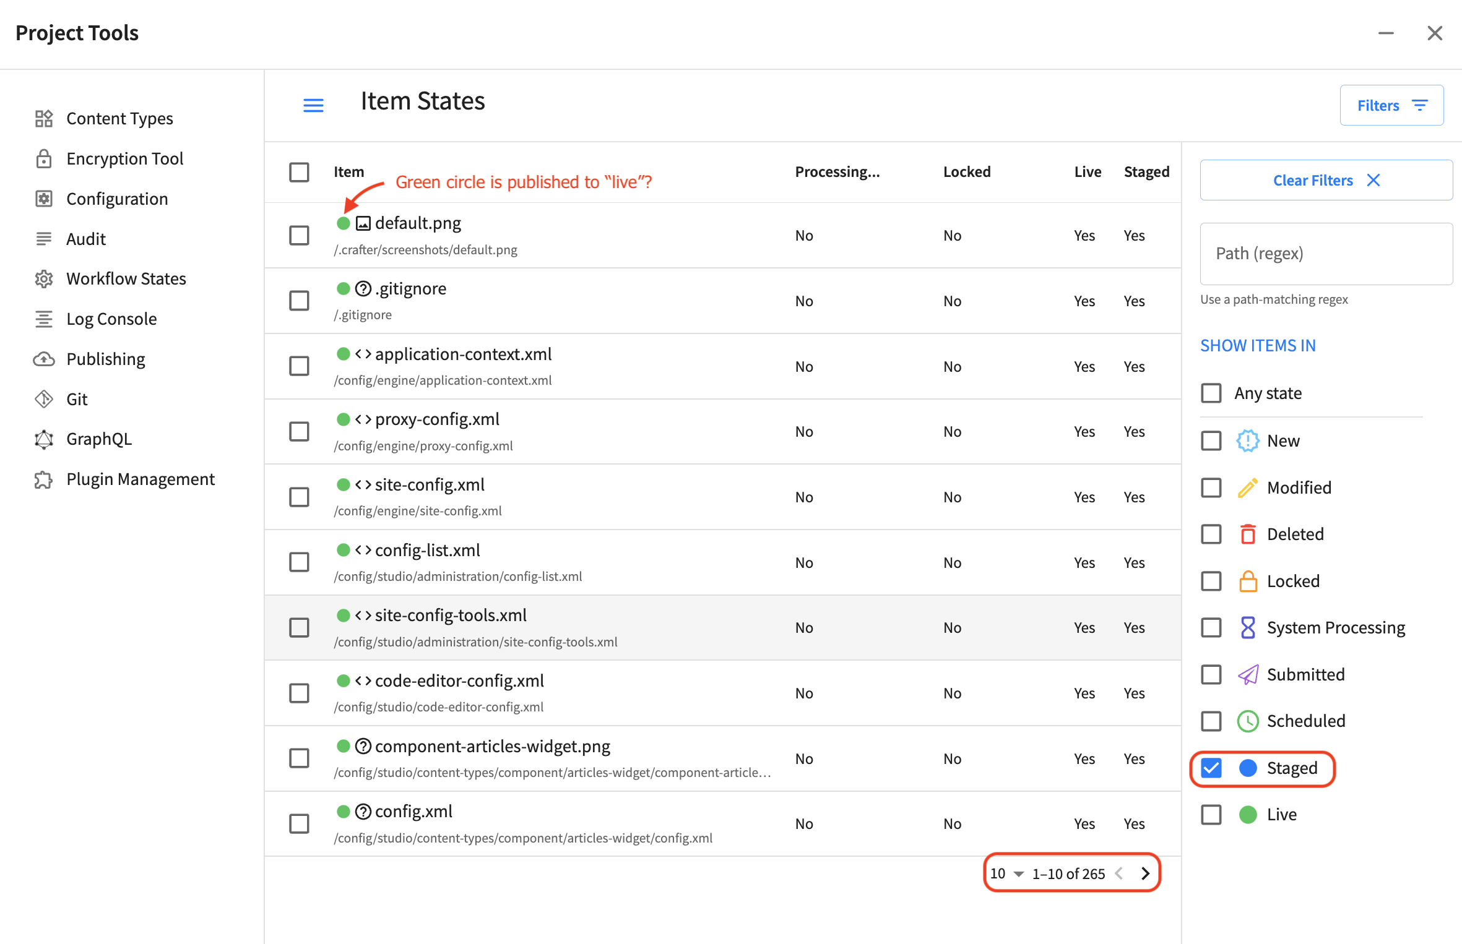Click the Git diamond icon
1462x944 pixels.
click(x=44, y=399)
